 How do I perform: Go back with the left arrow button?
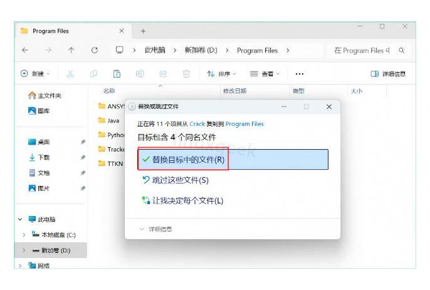(x=25, y=50)
